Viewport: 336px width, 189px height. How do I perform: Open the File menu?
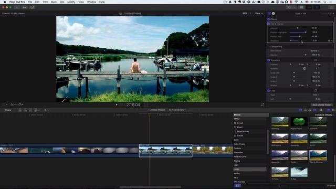(x=30, y=2)
